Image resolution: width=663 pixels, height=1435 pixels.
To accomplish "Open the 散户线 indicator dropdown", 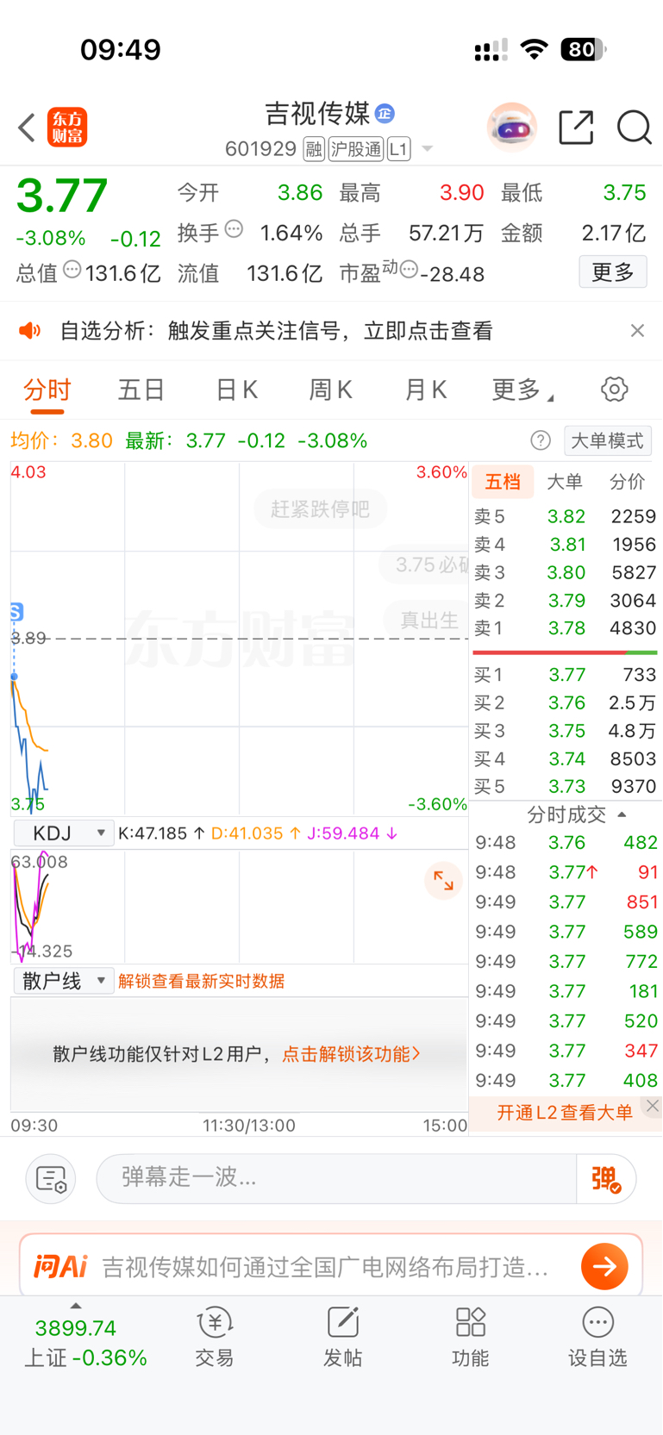I will click(x=64, y=981).
